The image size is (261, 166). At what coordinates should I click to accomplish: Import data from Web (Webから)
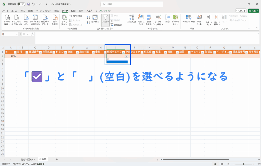26,18
